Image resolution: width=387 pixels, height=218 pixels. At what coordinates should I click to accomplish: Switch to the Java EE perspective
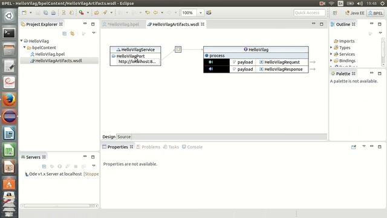[x=355, y=13]
